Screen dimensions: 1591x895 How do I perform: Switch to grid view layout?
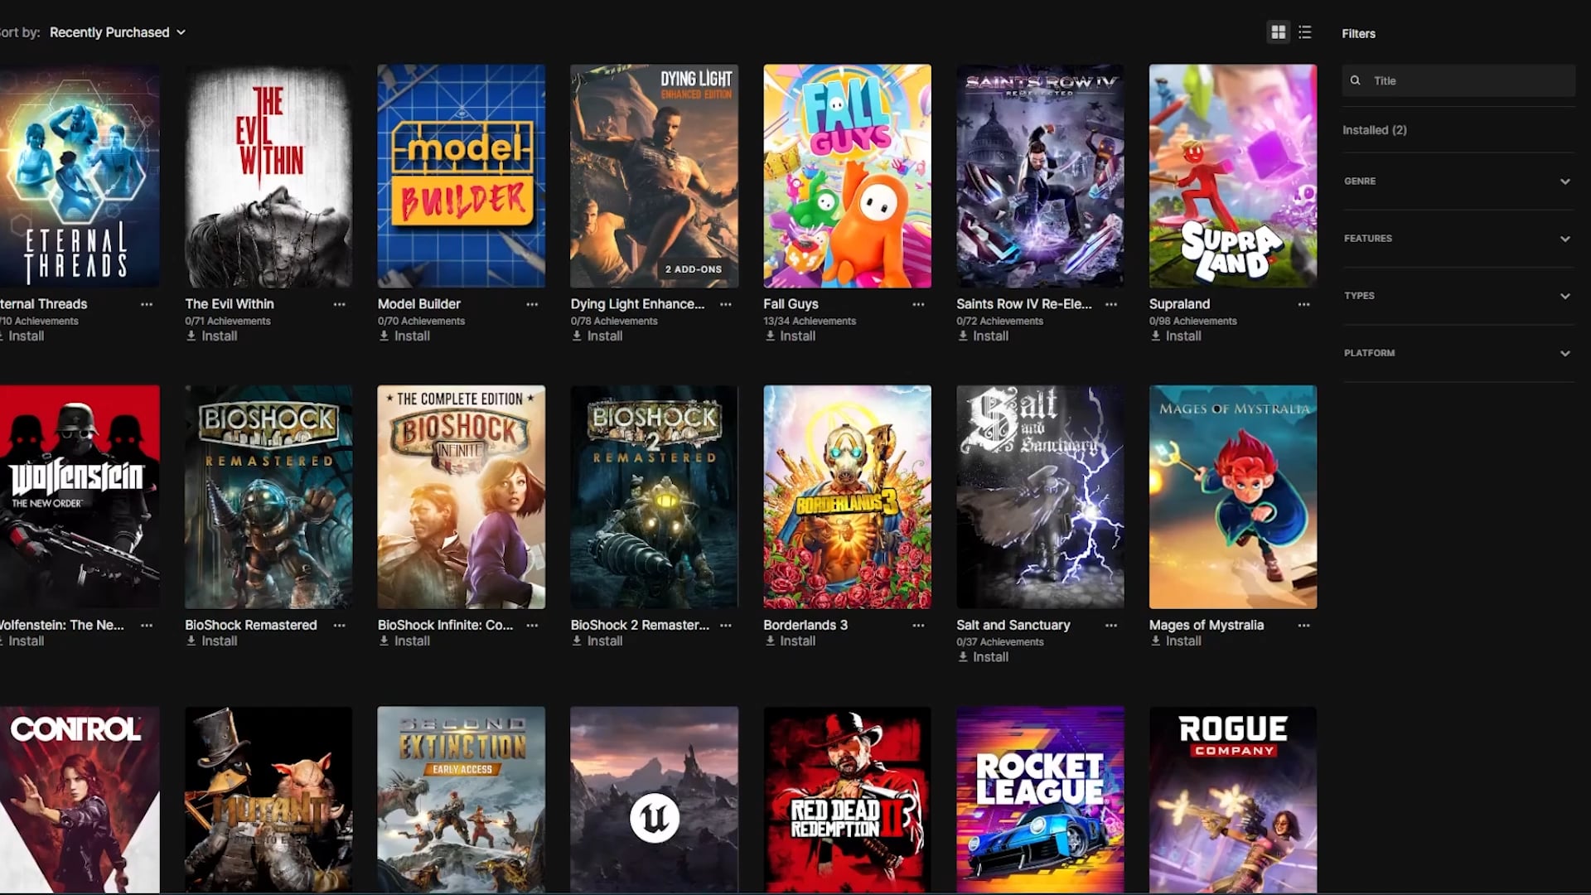pos(1279,32)
